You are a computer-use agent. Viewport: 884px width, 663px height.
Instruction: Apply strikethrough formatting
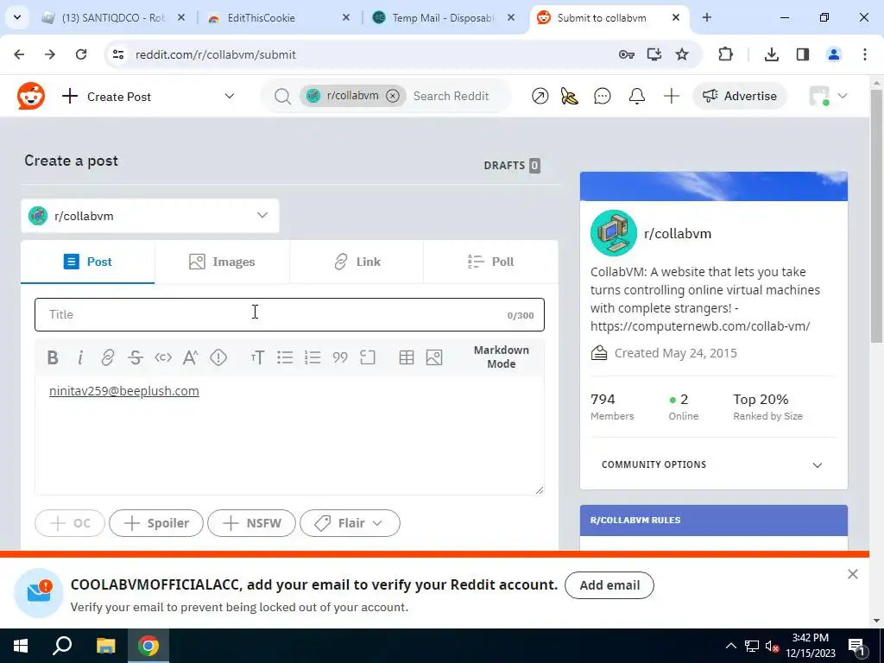pos(136,357)
